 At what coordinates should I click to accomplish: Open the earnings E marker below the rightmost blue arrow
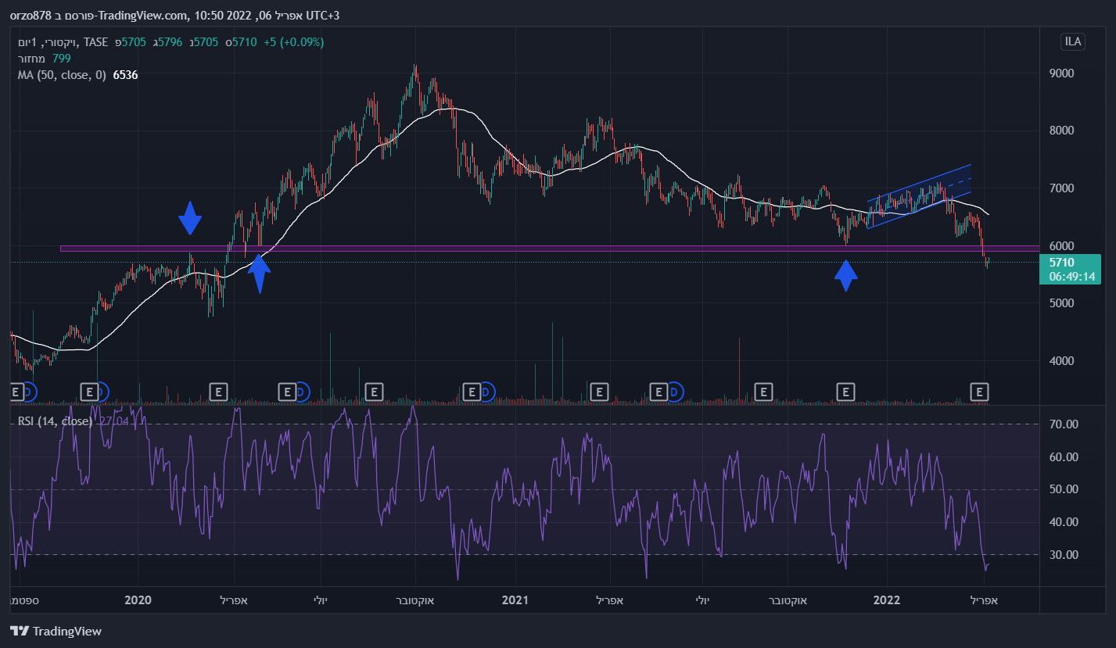(x=845, y=391)
